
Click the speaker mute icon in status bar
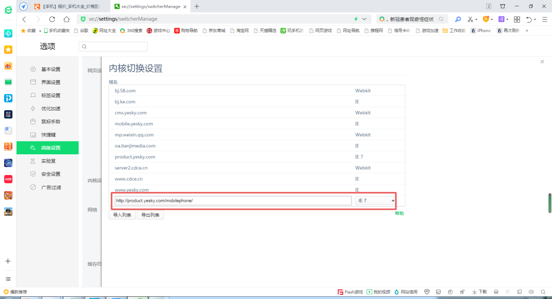point(531,292)
